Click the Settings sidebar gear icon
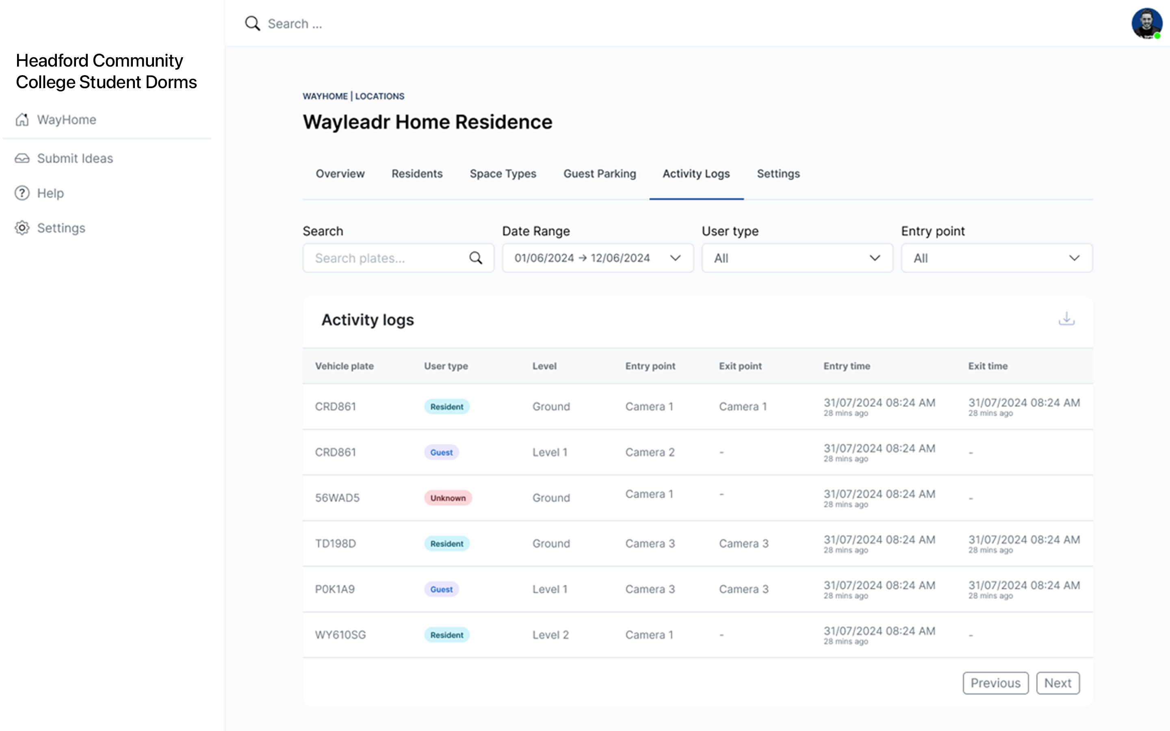 point(23,227)
